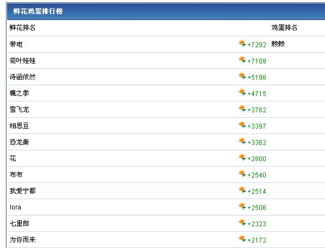This screenshot has height=248, width=325.
Task: Click the +3362 flower count
Action: (x=257, y=142)
